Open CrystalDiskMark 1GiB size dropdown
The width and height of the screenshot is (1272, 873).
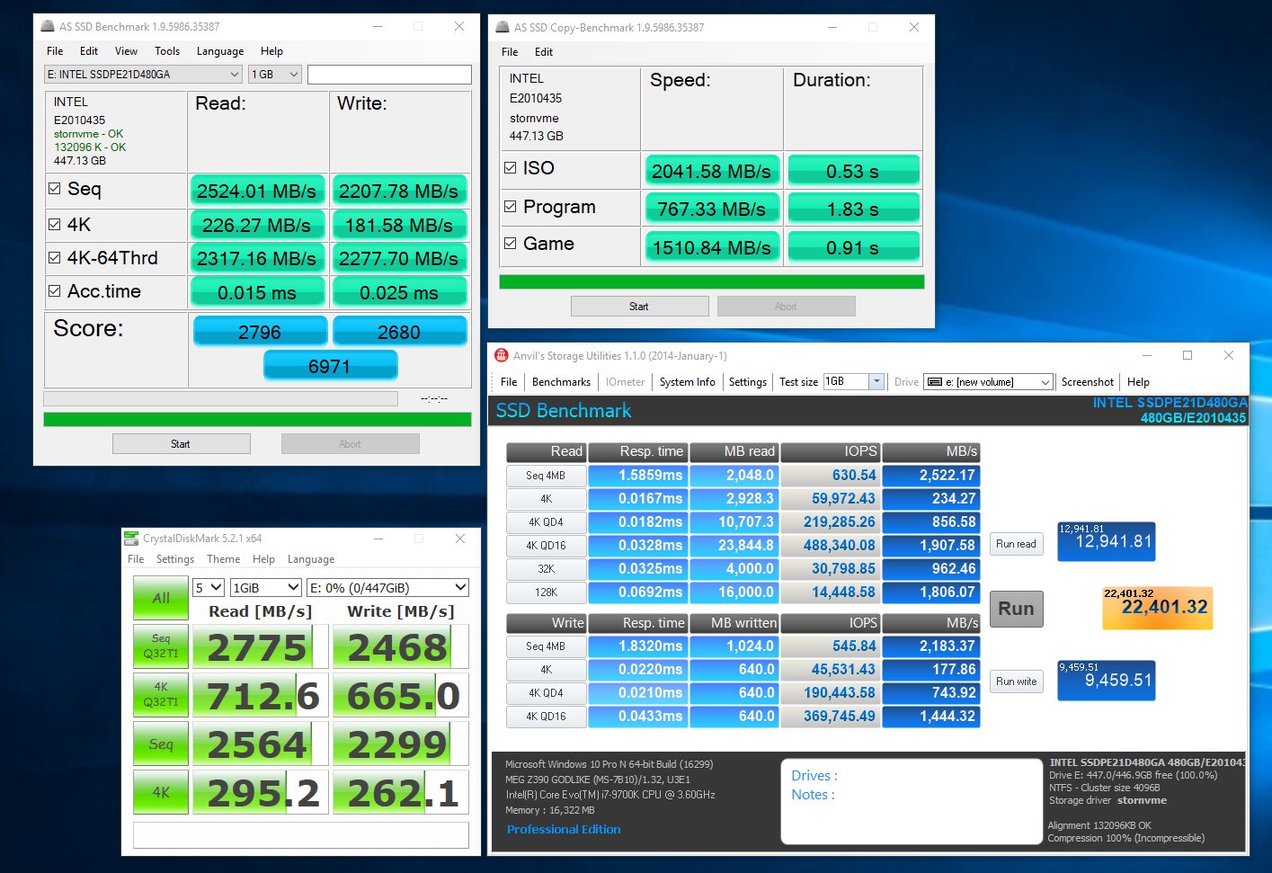pos(265,587)
